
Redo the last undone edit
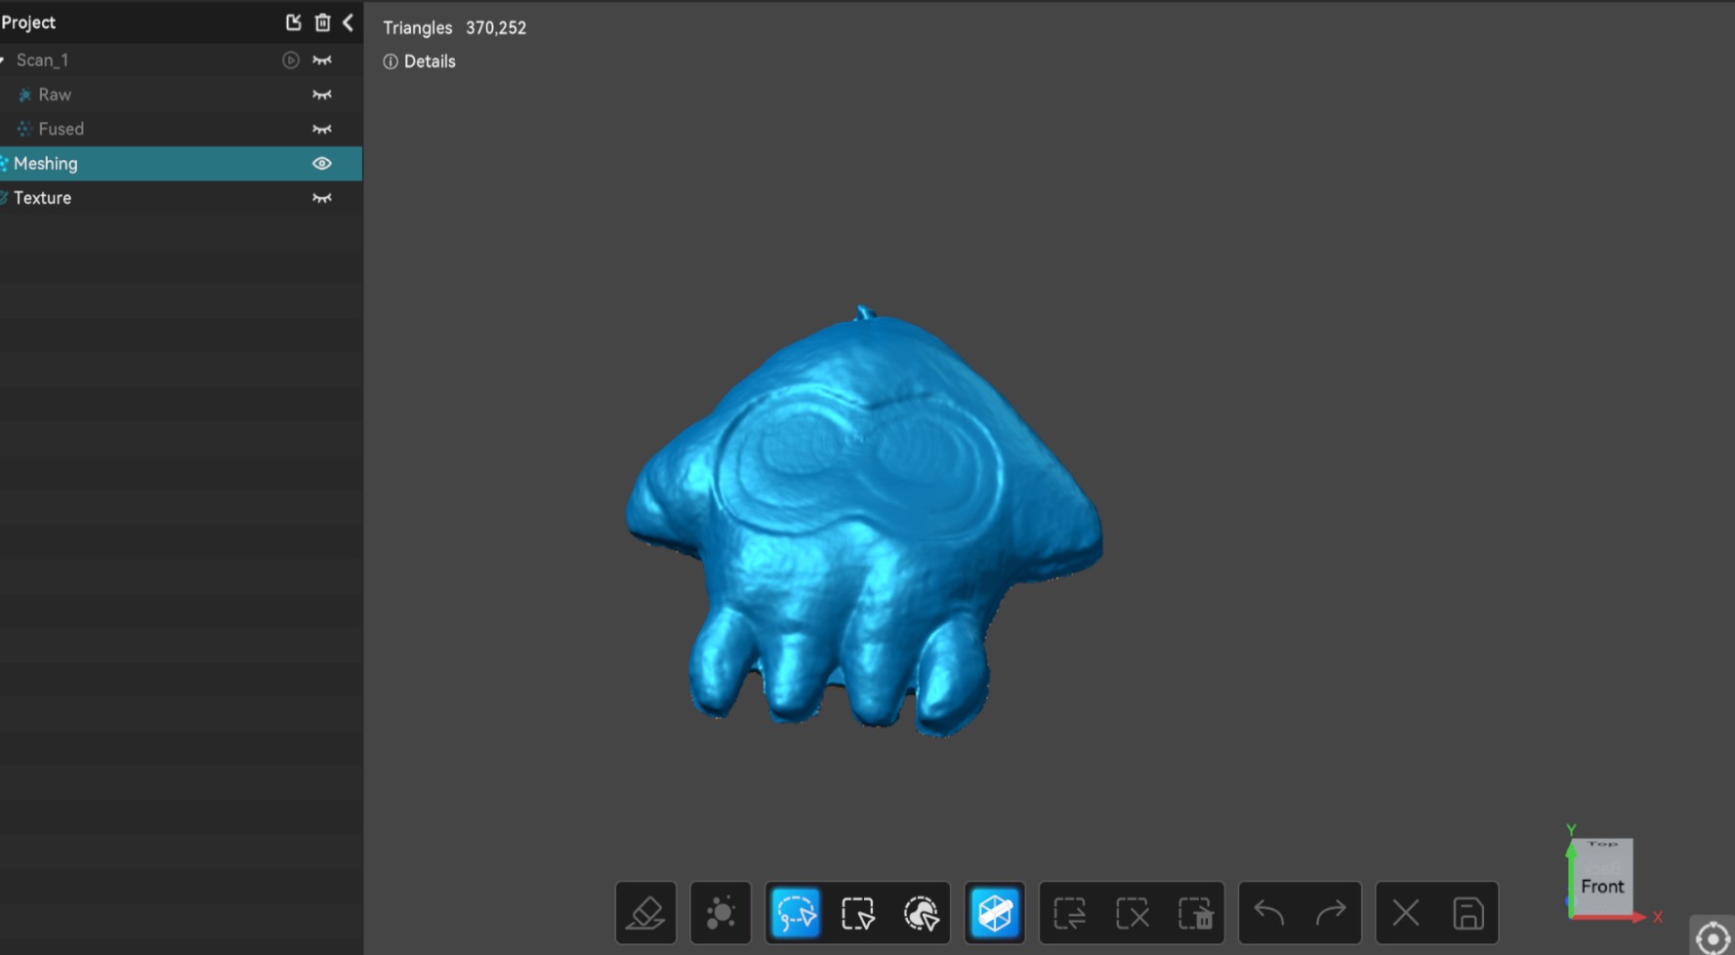1331,913
